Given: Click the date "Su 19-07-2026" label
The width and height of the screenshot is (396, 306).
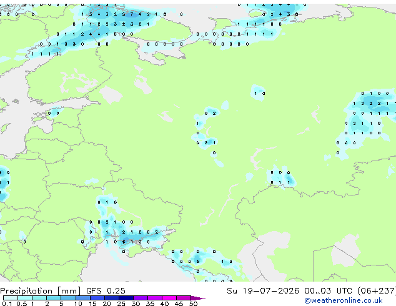Looking at the screenshot, I should point(263,291).
